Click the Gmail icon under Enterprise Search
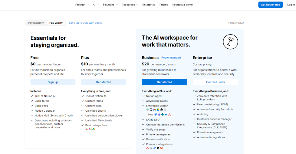This screenshot has height=154, width=296. [154, 110]
